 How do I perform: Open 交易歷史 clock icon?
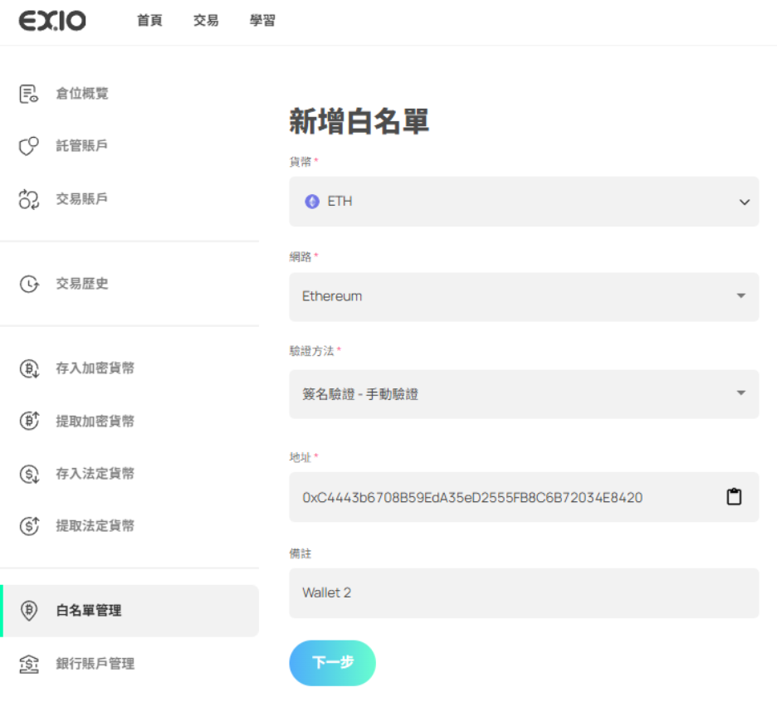pyautogui.click(x=29, y=284)
